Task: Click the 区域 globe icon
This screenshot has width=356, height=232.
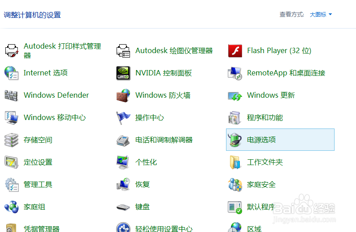Action: pos(235,227)
